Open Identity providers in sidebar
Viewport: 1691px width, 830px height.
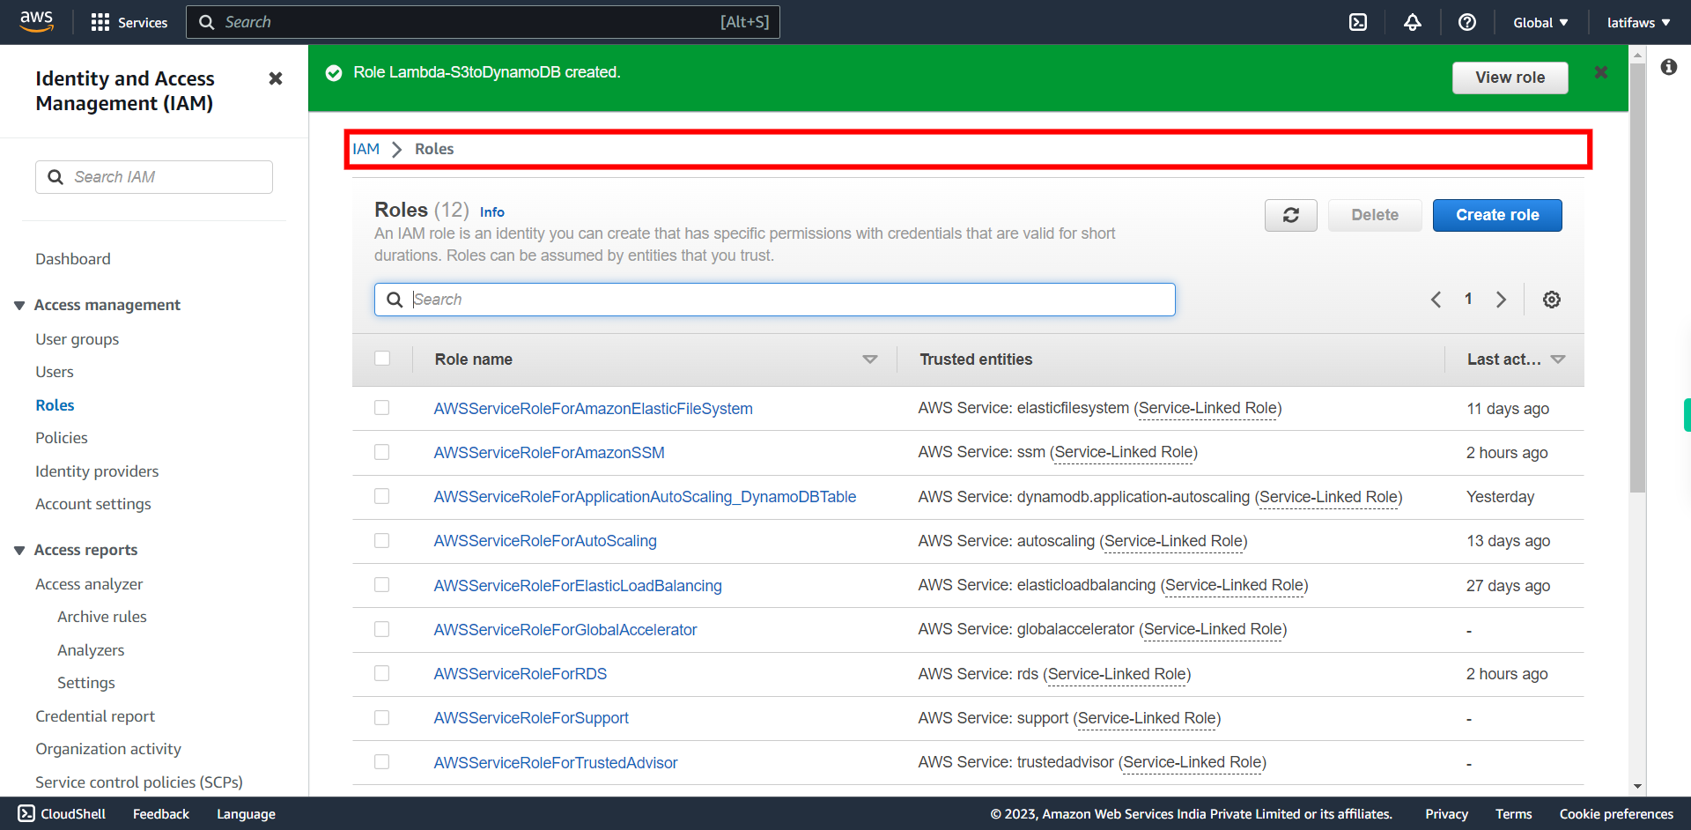click(x=97, y=471)
